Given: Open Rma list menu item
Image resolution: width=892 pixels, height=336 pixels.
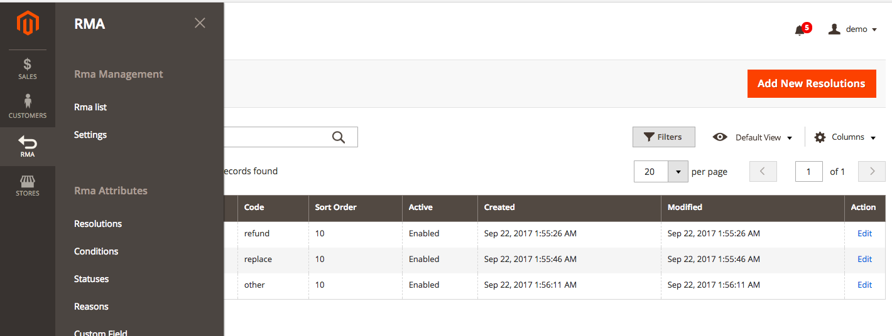Looking at the screenshot, I should point(90,107).
